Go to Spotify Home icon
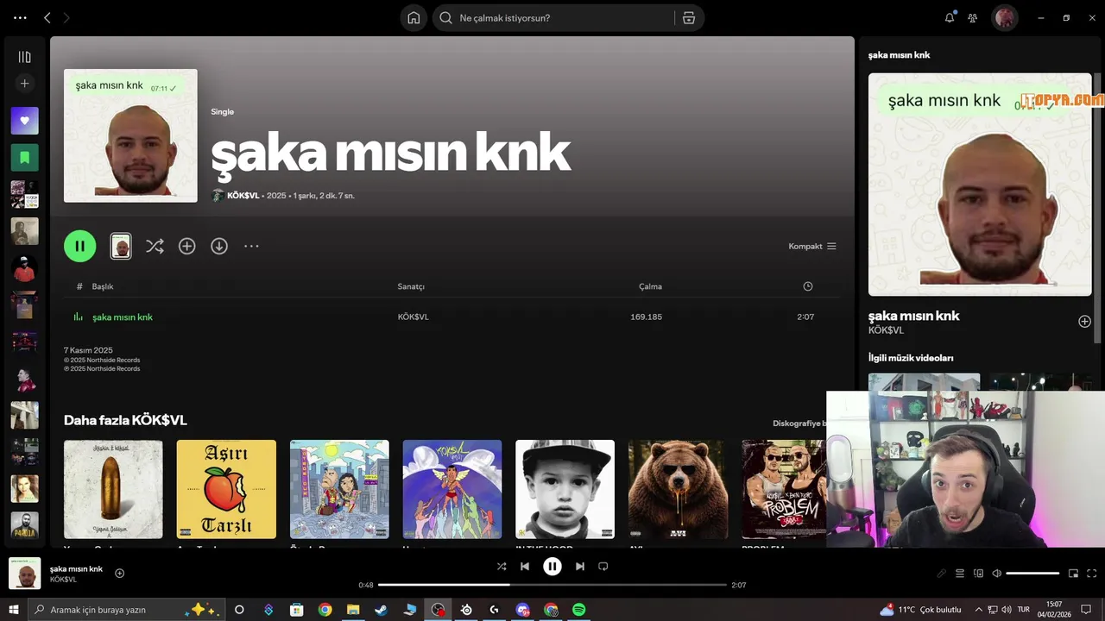This screenshot has height=621, width=1105. [x=414, y=18]
